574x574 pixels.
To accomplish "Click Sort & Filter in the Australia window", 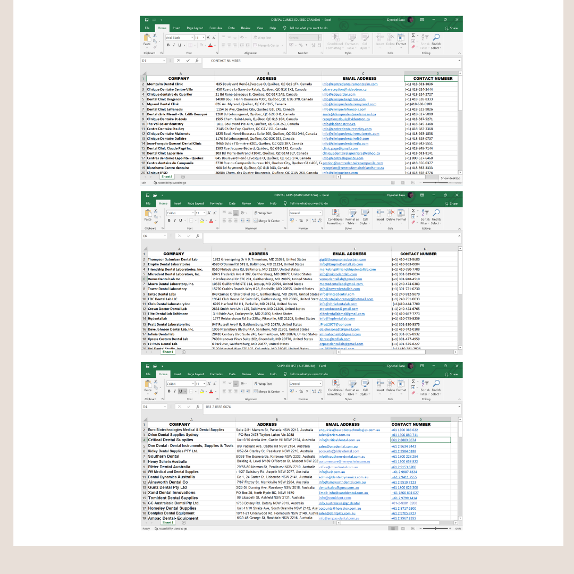I will tap(425, 387).
